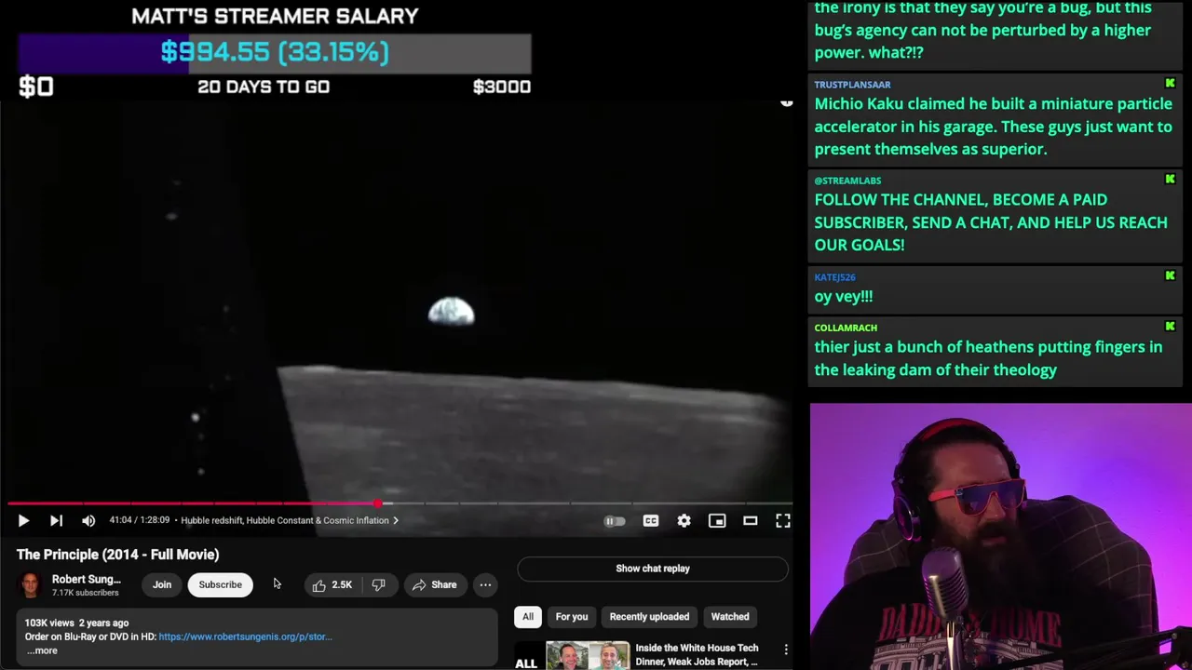Expand description with ...more
Image resolution: width=1192 pixels, height=670 pixels.
pyautogui.click(x=41, y=650)
